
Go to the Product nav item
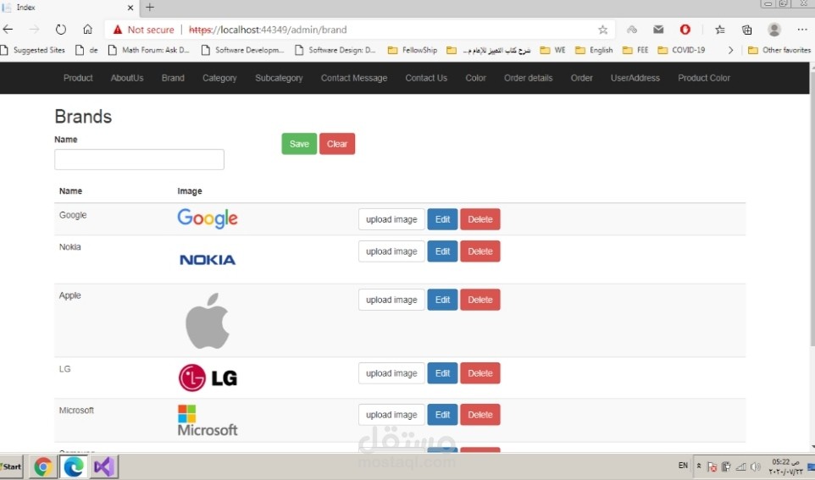78,78
